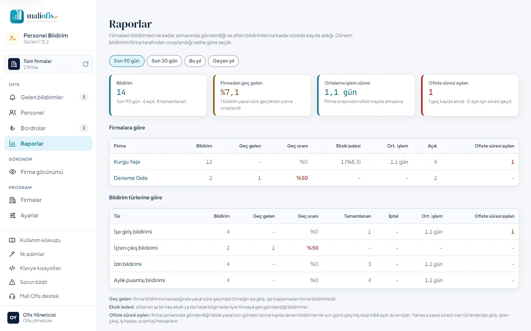Open the Kurgu Yapı company link
The height and width of the screenshot is (331, 531).
pos(127,162)
